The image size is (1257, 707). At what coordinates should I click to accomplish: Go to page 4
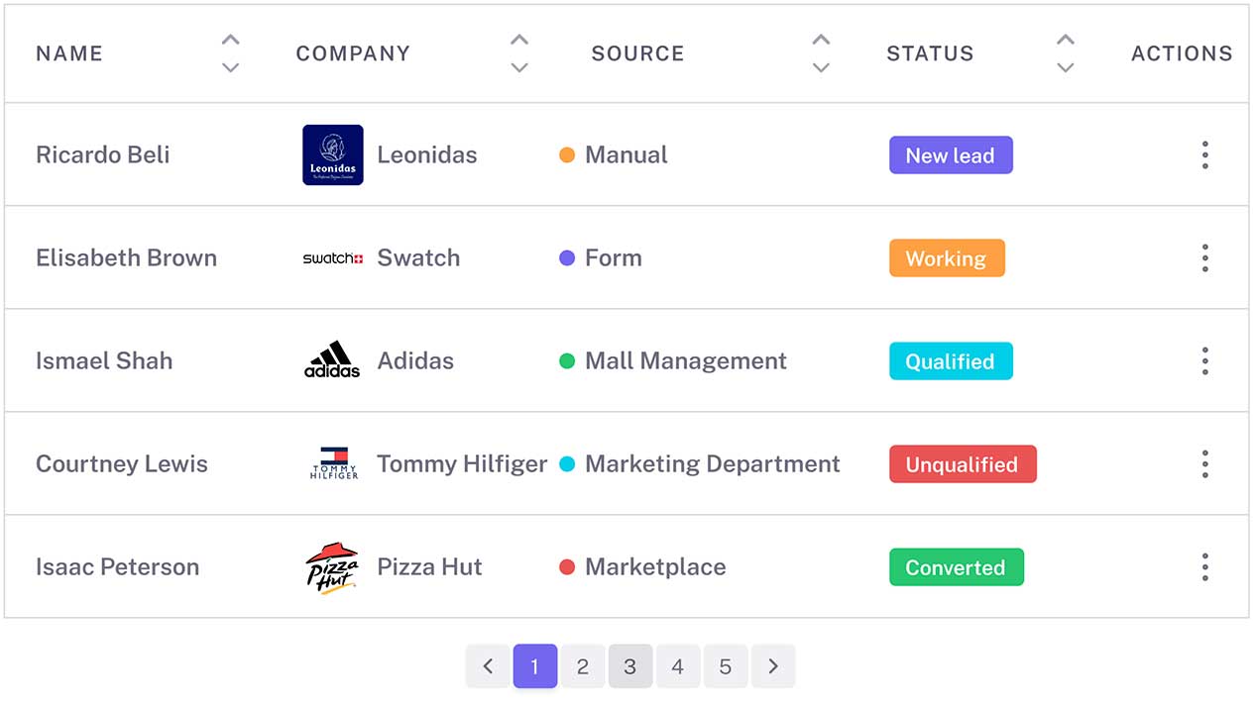(x=678, y=666)
